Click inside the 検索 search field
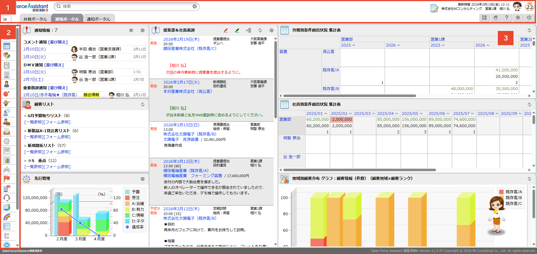 (126, 6)
